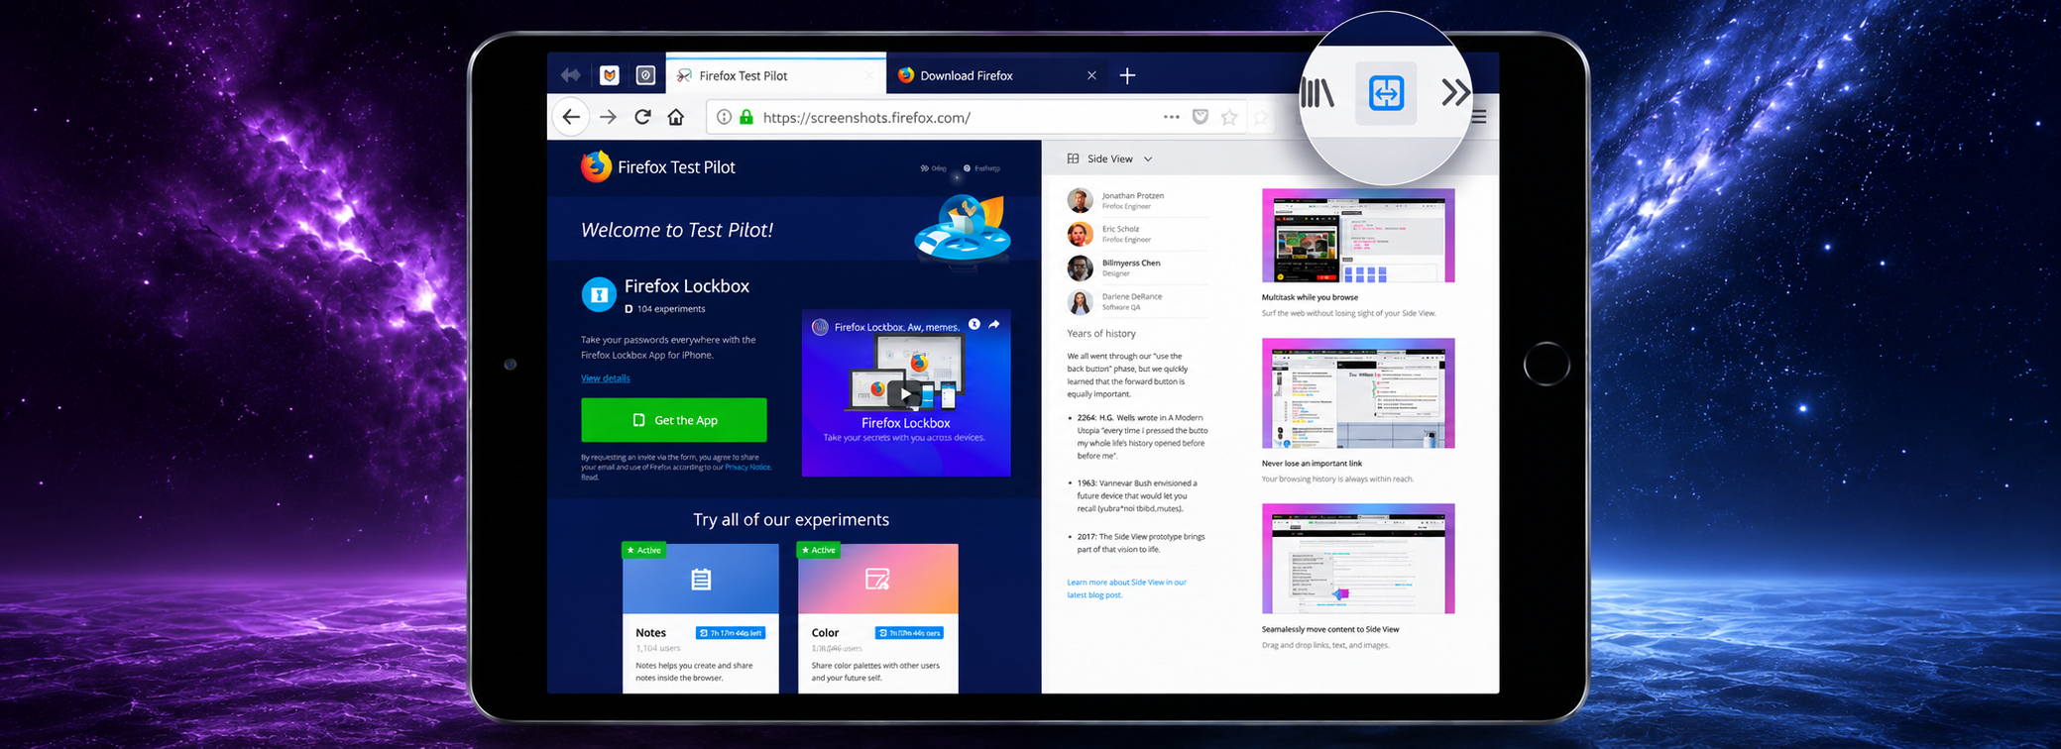Open the View details link
The image size is (2061, 749).
[605, 378]
